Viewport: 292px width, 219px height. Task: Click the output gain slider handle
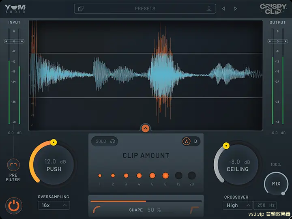point(278,41)
